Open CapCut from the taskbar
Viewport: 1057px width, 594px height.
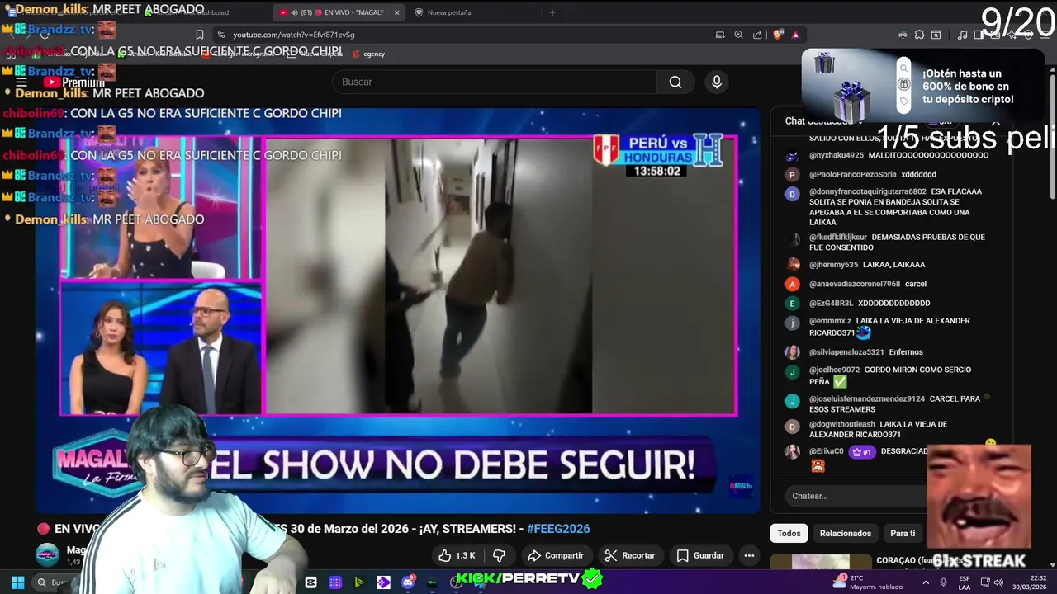(310, 582)
